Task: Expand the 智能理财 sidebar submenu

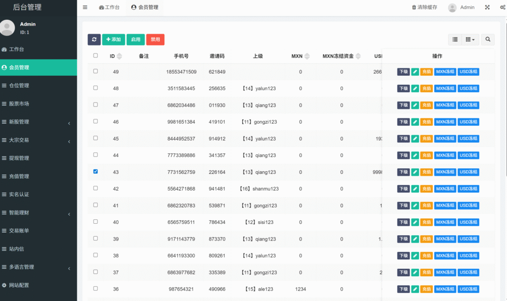Action: (x=39, y=213)
